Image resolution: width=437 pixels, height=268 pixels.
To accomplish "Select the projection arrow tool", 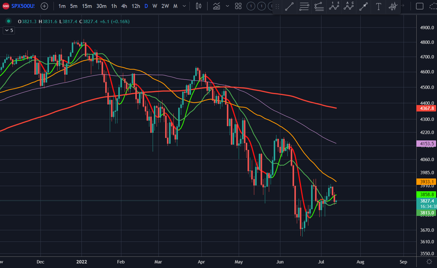I will pos(363,6).
